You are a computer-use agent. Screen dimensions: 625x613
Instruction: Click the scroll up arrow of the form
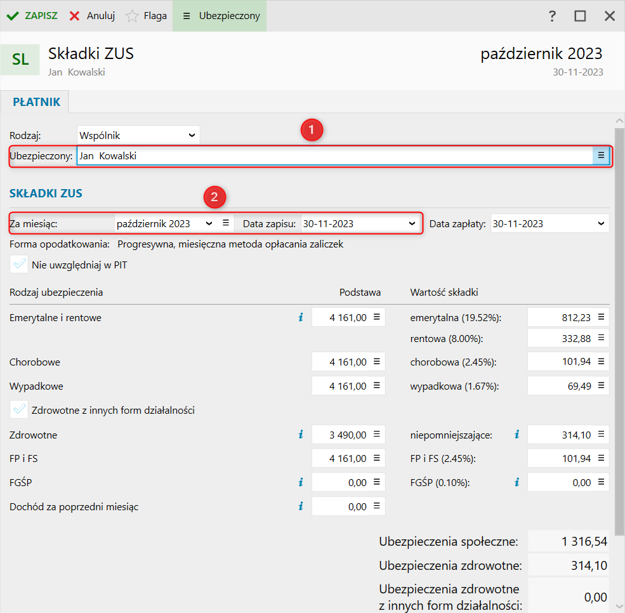(x=619, y=121)
